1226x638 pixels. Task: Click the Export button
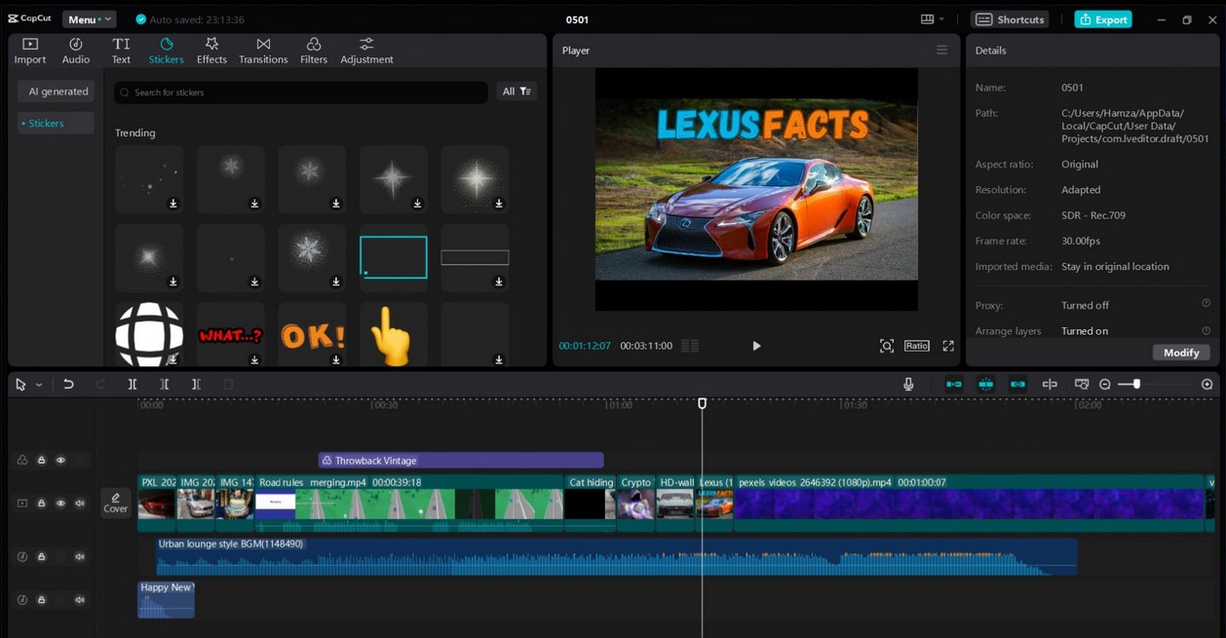click(1103, 19)
